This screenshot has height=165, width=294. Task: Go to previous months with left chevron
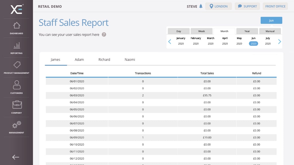pos(170,42)
